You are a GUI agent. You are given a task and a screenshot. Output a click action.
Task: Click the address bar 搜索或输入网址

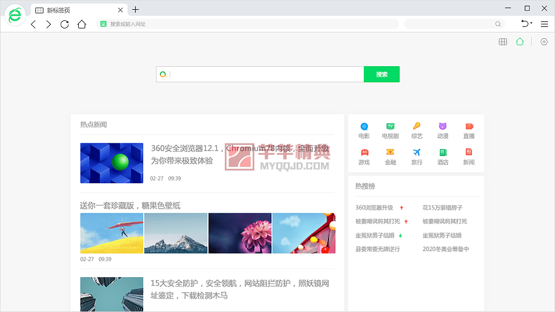click(248, 24)
